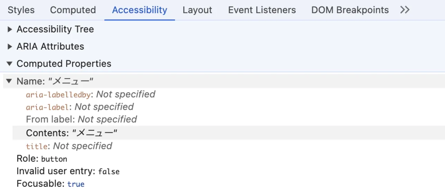Select the aria-labelledby property row

[x=90, y=94]
